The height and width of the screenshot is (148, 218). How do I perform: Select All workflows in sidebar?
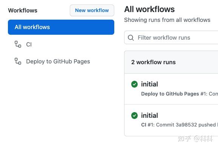(x=61, y=27)
